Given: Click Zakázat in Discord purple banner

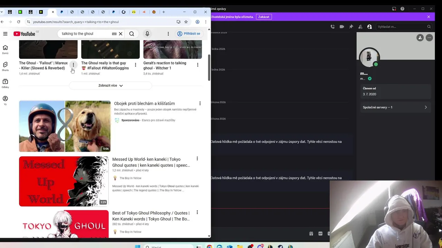Looking at the screenshot, I should [x=264, y=17].
